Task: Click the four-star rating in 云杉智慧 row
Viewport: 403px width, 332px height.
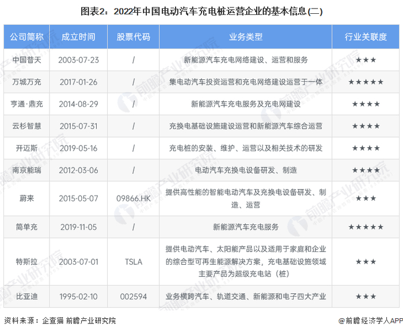Action: 366,126
